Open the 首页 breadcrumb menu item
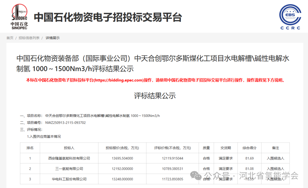 tap(10, 38)
